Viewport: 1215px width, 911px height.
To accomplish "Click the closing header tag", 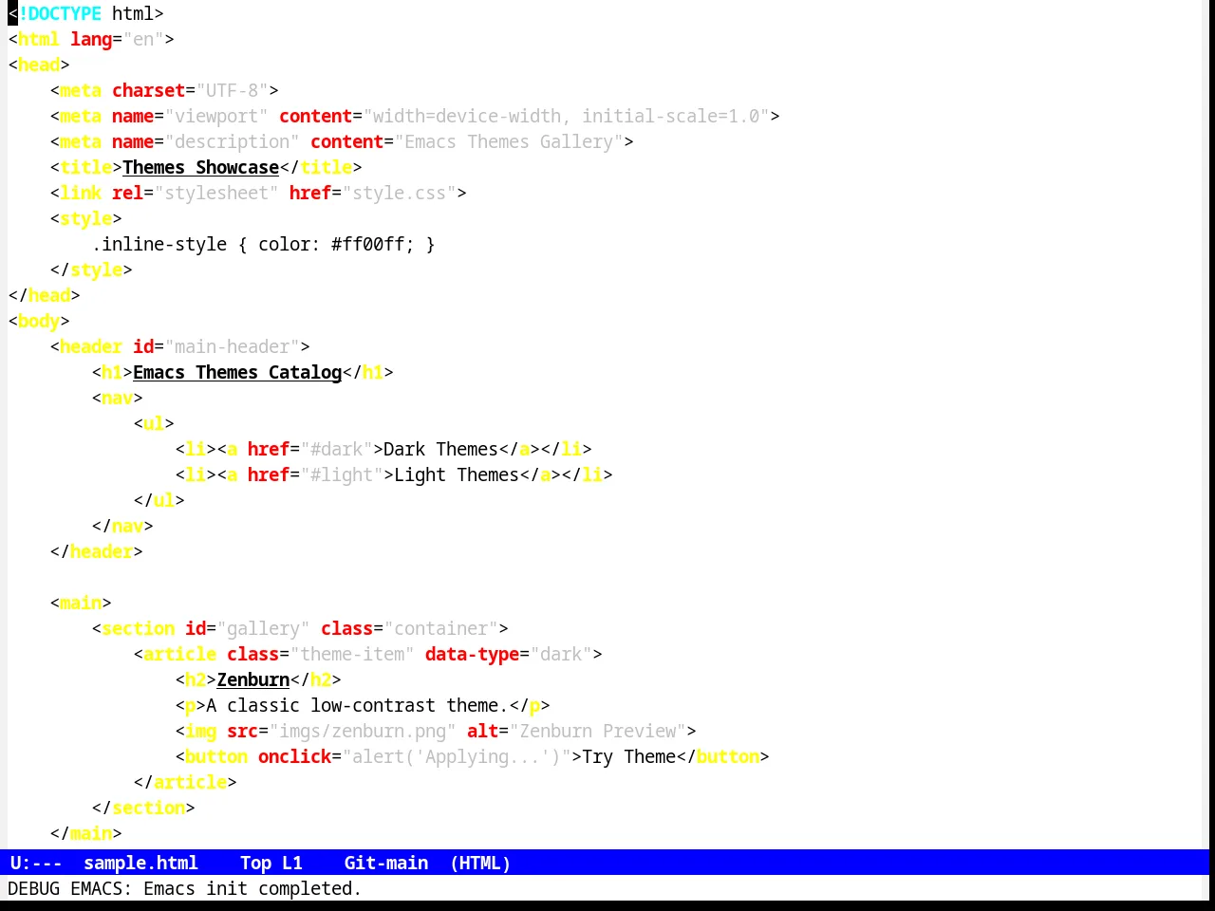I will (x=96, y=551).
